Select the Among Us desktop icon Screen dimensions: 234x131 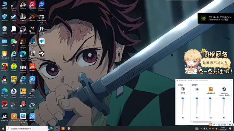4,68
